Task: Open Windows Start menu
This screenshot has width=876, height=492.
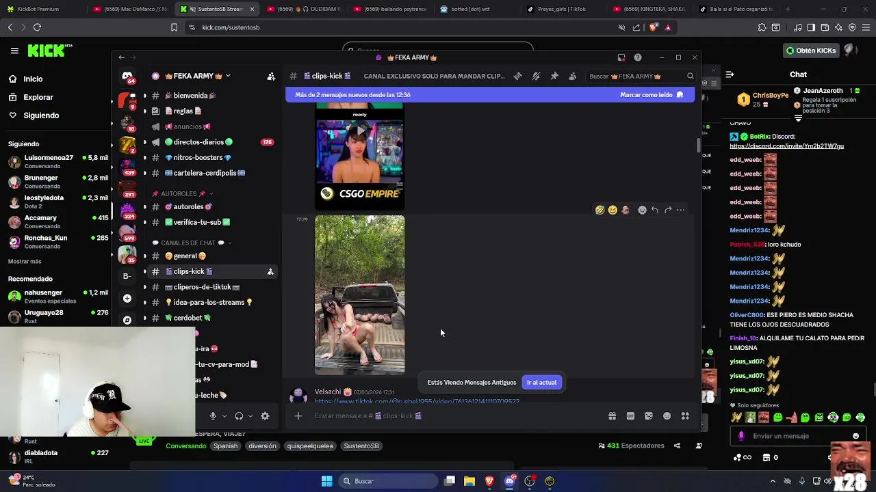Action: 326,481
